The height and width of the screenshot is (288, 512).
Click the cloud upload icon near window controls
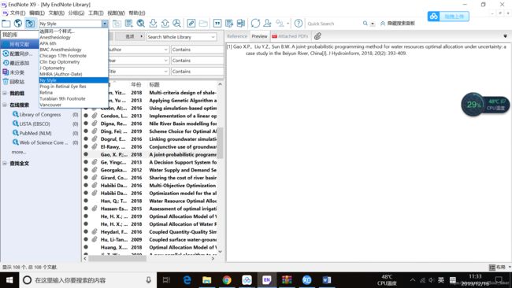[x=434, y=16]
